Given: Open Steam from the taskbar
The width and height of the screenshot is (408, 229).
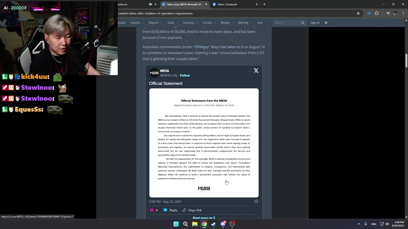Looking at the screenshot, I should [x=214, y=224].
